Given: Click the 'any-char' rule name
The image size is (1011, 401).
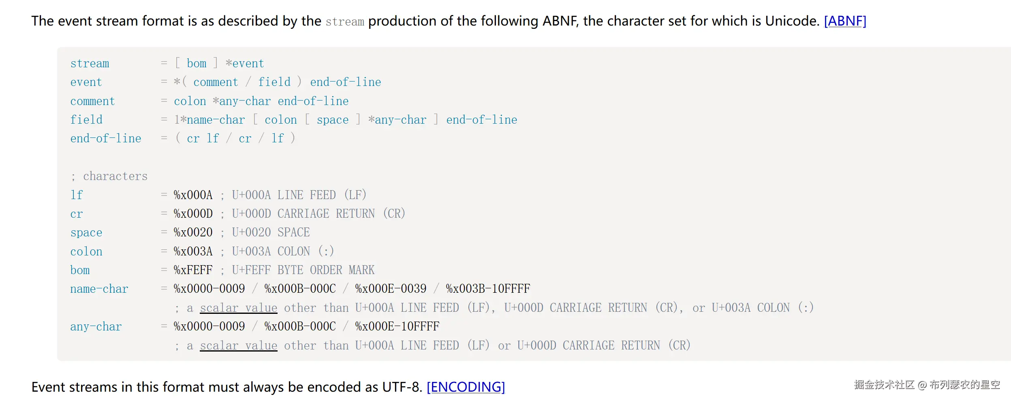Looking at the screenshot, I should tap(96, 326).
